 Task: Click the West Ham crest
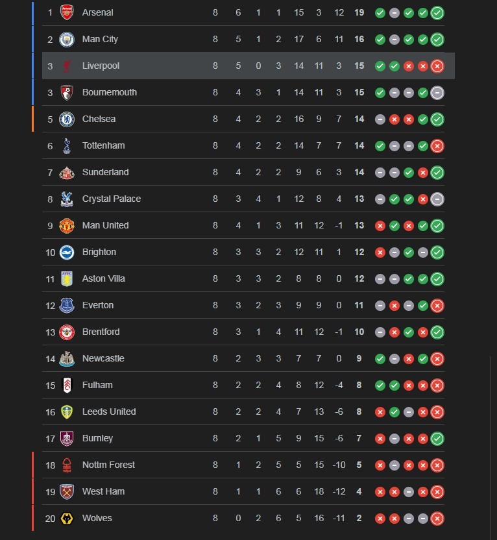click(x=67, y=491)
